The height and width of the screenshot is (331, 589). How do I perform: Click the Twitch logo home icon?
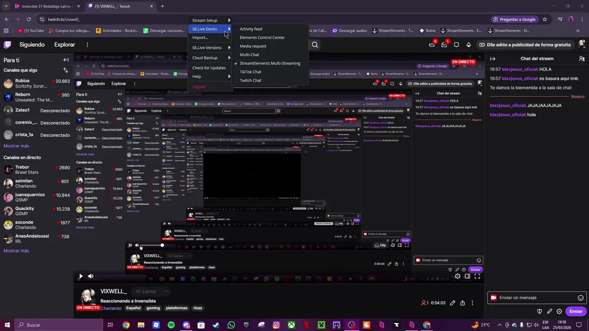[7, 45]
